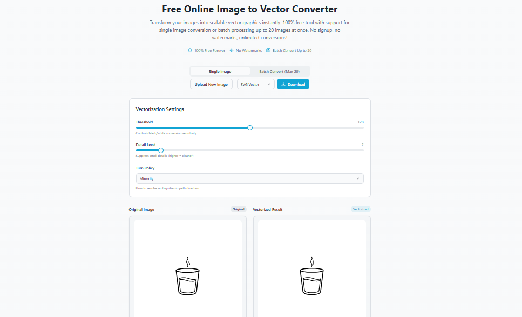This screenshot has width=522, height=317.
Task: Click the chevron icon on the SVG Vector selector
Action: (268, 84)
